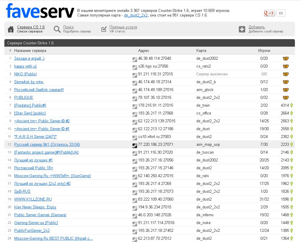Click the Steam icon in the Русский сервер №1 row
Screen dimensions: 301x242
pyautogui.click(x=135, y=145)
